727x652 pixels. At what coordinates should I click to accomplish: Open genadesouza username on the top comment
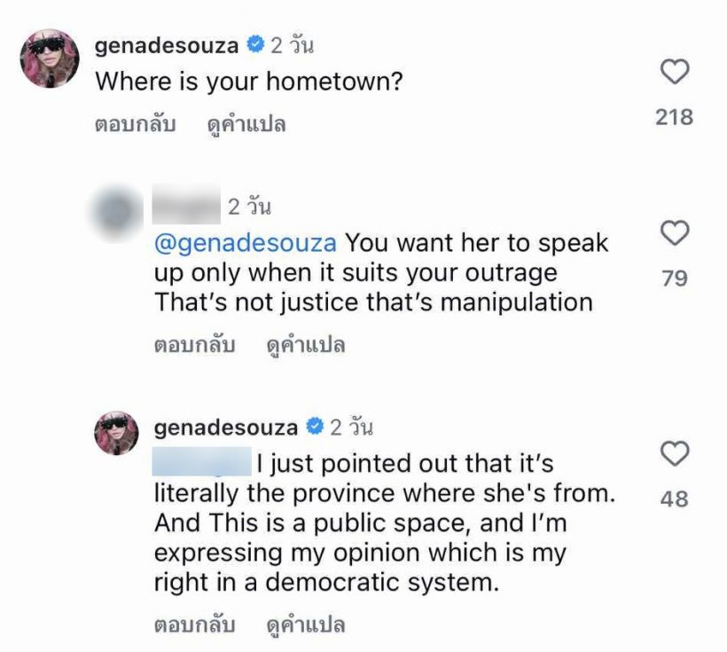click(167, 45)
